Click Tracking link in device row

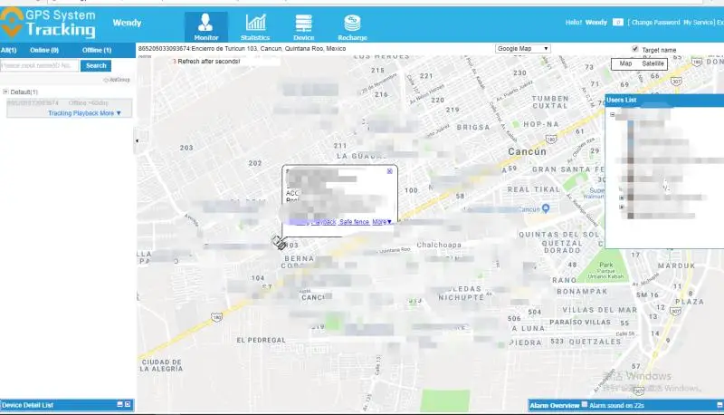tap(60, 113)
